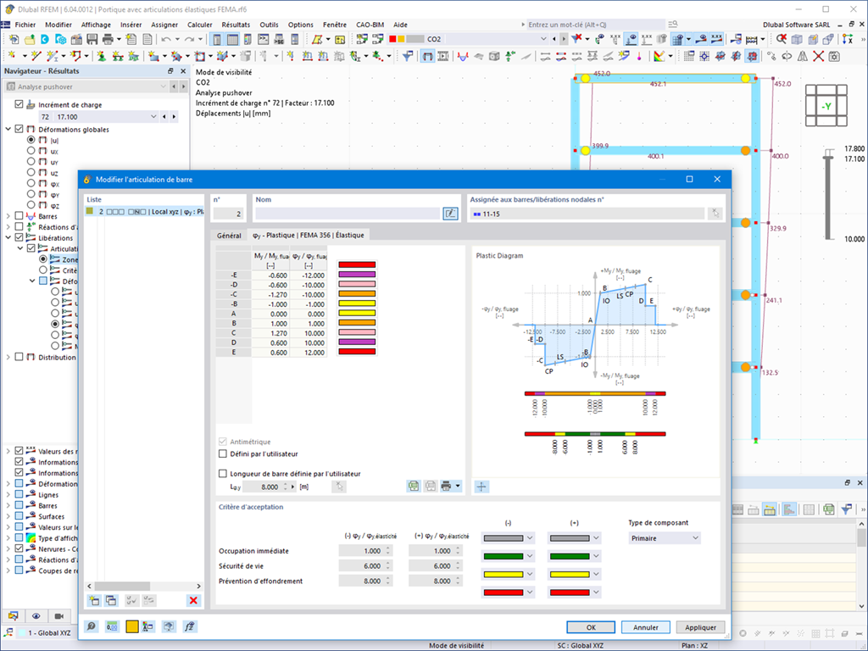Select the φz radio button
The image size is (868, 651).
31,205
